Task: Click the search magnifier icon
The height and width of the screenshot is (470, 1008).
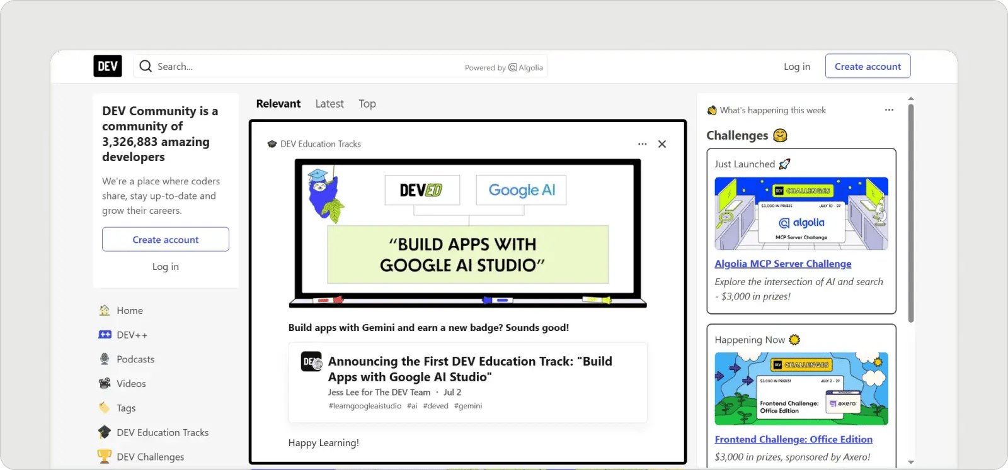Action: click(146, 66)
